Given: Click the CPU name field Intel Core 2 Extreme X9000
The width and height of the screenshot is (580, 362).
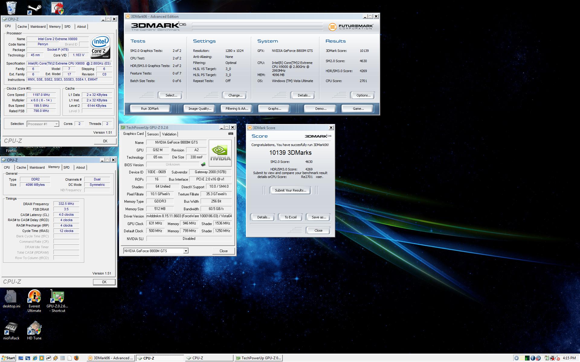Looking at the screenshot, I should point(57,39).
